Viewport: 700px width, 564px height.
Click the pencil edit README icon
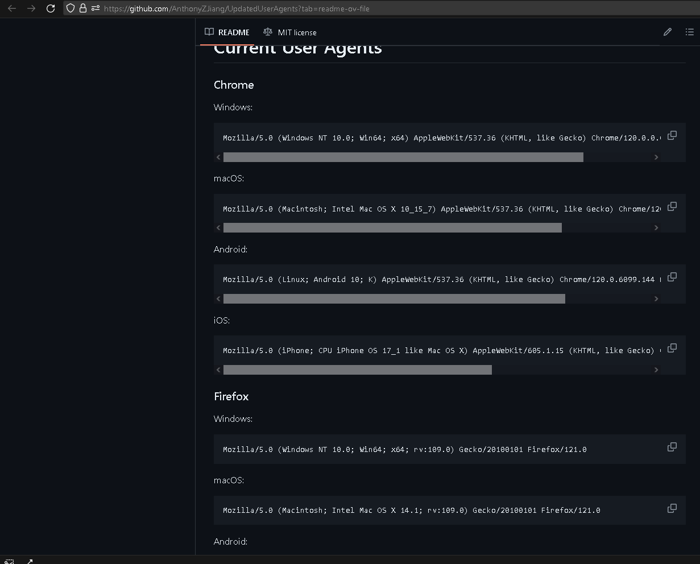(x=667, y=32)
